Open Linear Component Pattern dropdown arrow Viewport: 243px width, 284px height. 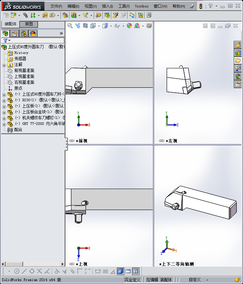[39, 15]
